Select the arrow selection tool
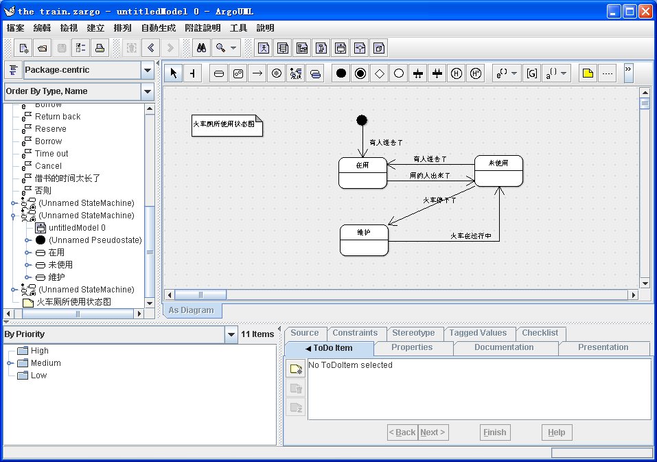Screen dimensions: 657x462 (x=174, y=73)
